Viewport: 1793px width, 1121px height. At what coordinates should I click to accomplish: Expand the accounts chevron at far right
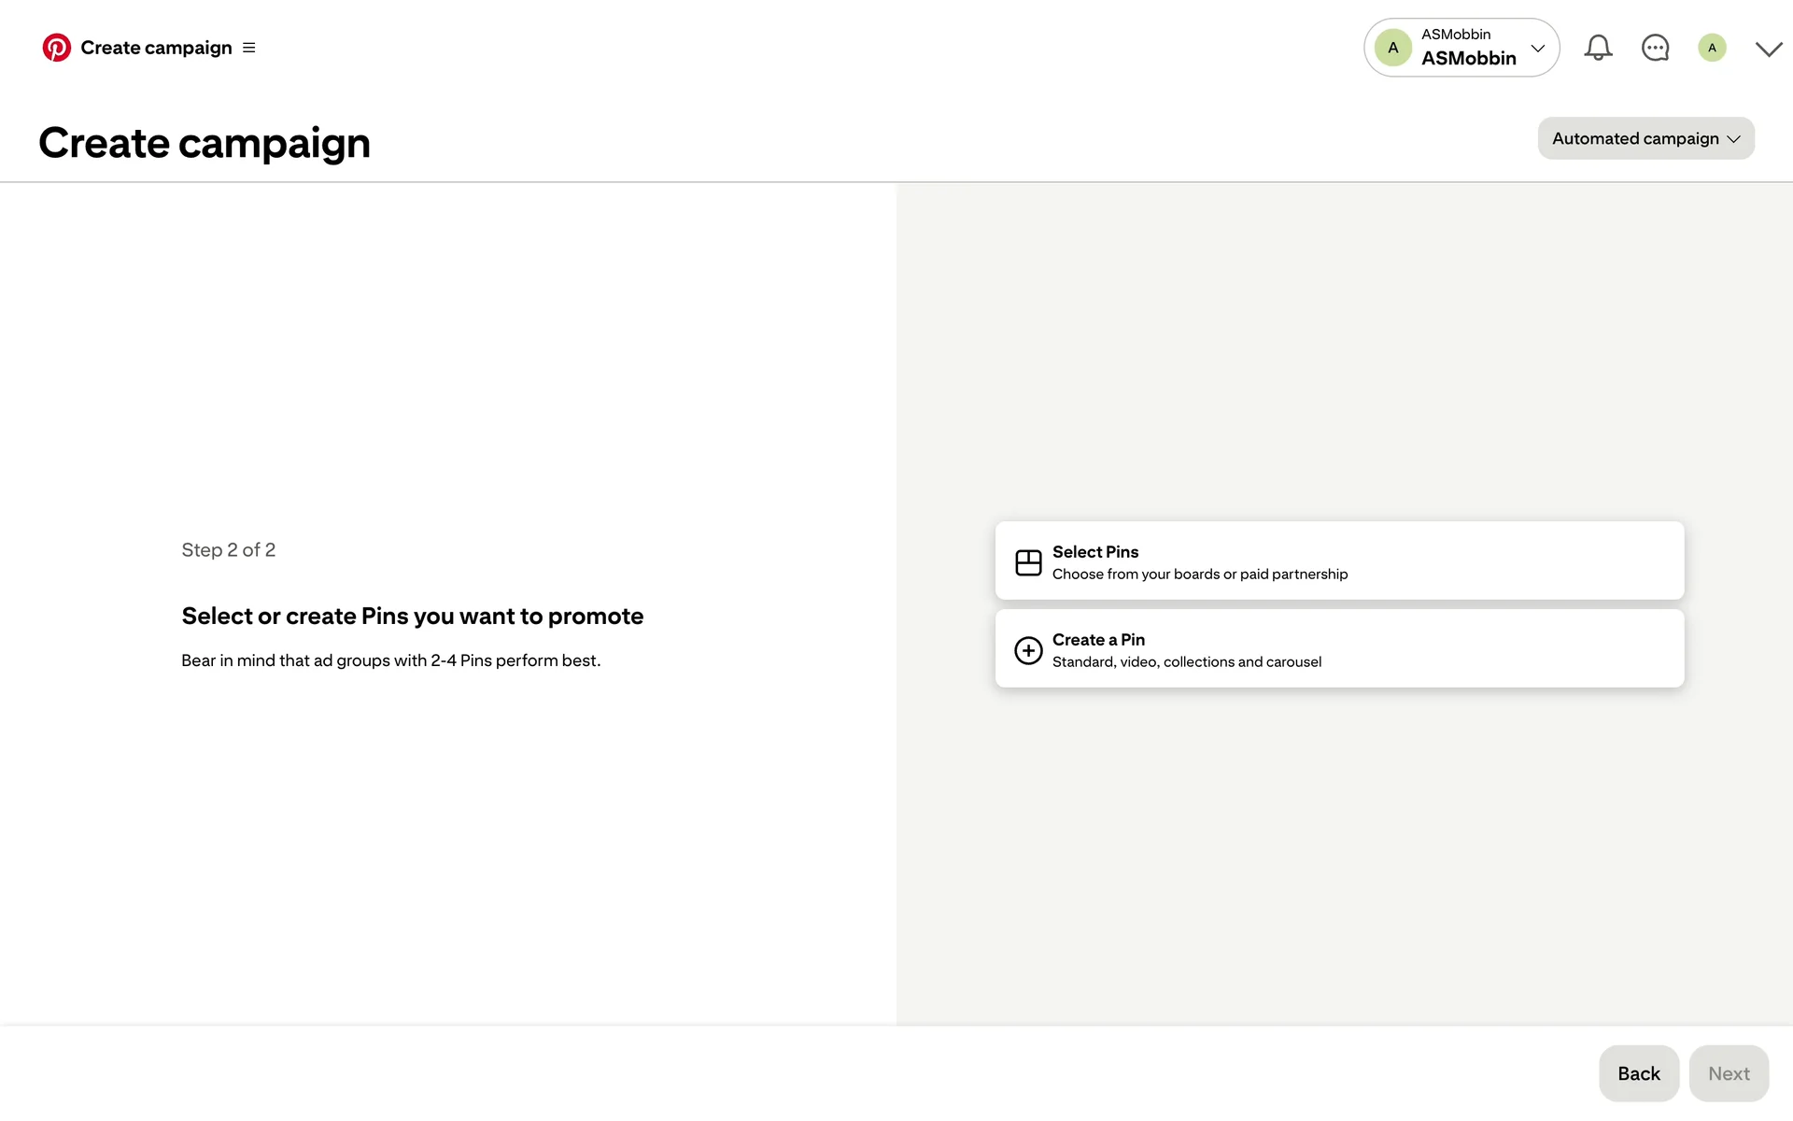[1769, 49]
